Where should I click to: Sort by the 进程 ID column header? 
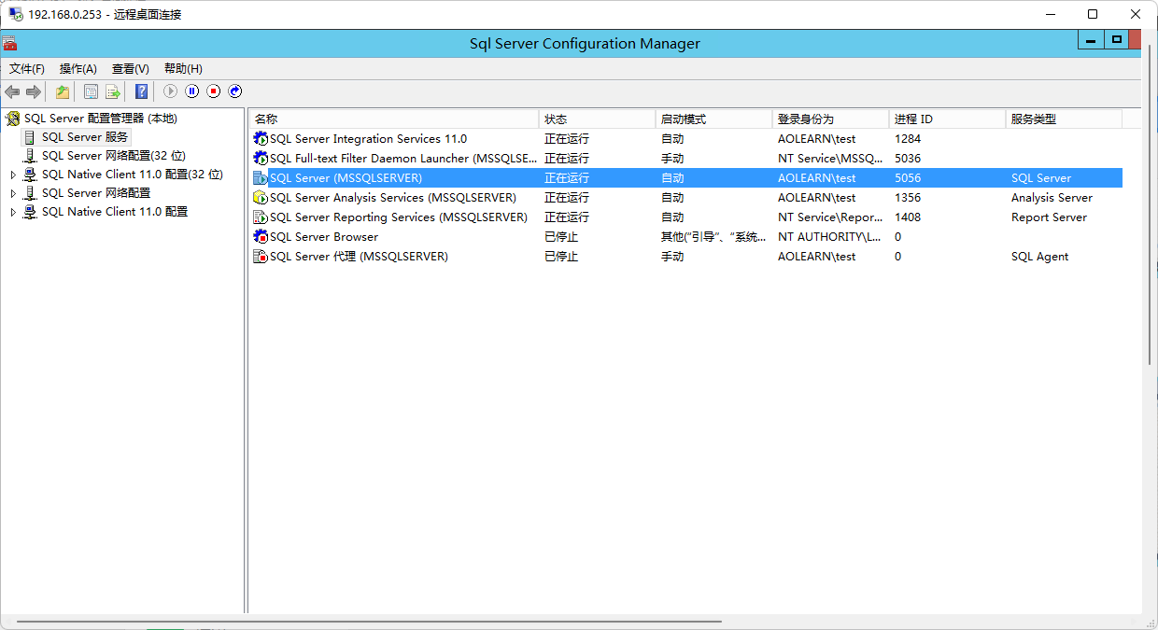tap(948, 119)
